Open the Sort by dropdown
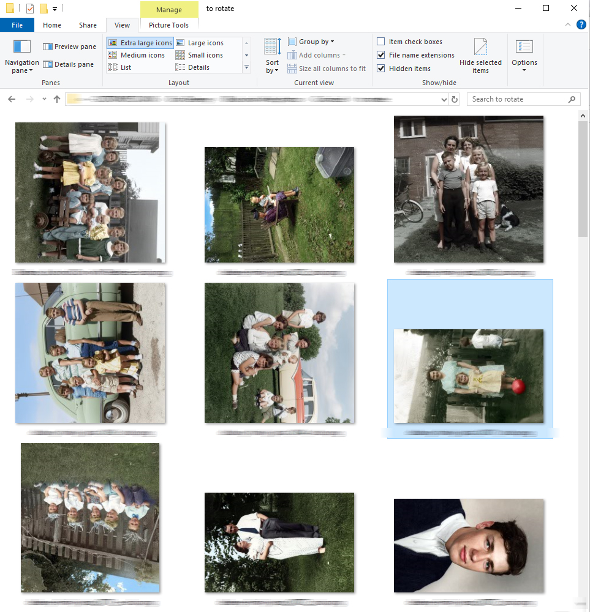The height and width of the screenshot is (612, 590). (272, 56)
